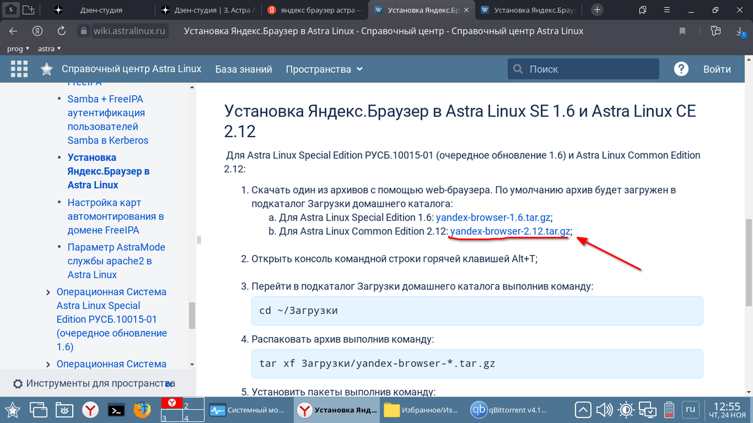This screenshot has width=753, height=423.
Task: Open the astra bookmarks folder dropdown
Action: (49, 48)
